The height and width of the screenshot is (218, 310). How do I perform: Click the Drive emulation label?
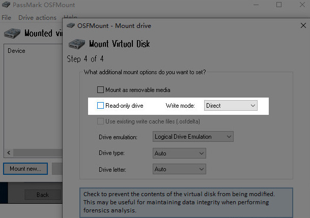pos(118,137)
